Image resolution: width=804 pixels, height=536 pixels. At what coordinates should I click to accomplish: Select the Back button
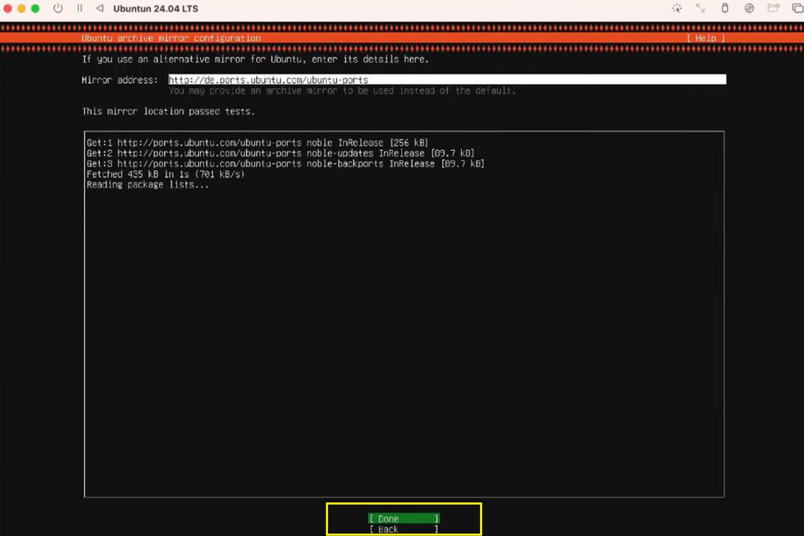pyautogui.click(x=404, y=529)
